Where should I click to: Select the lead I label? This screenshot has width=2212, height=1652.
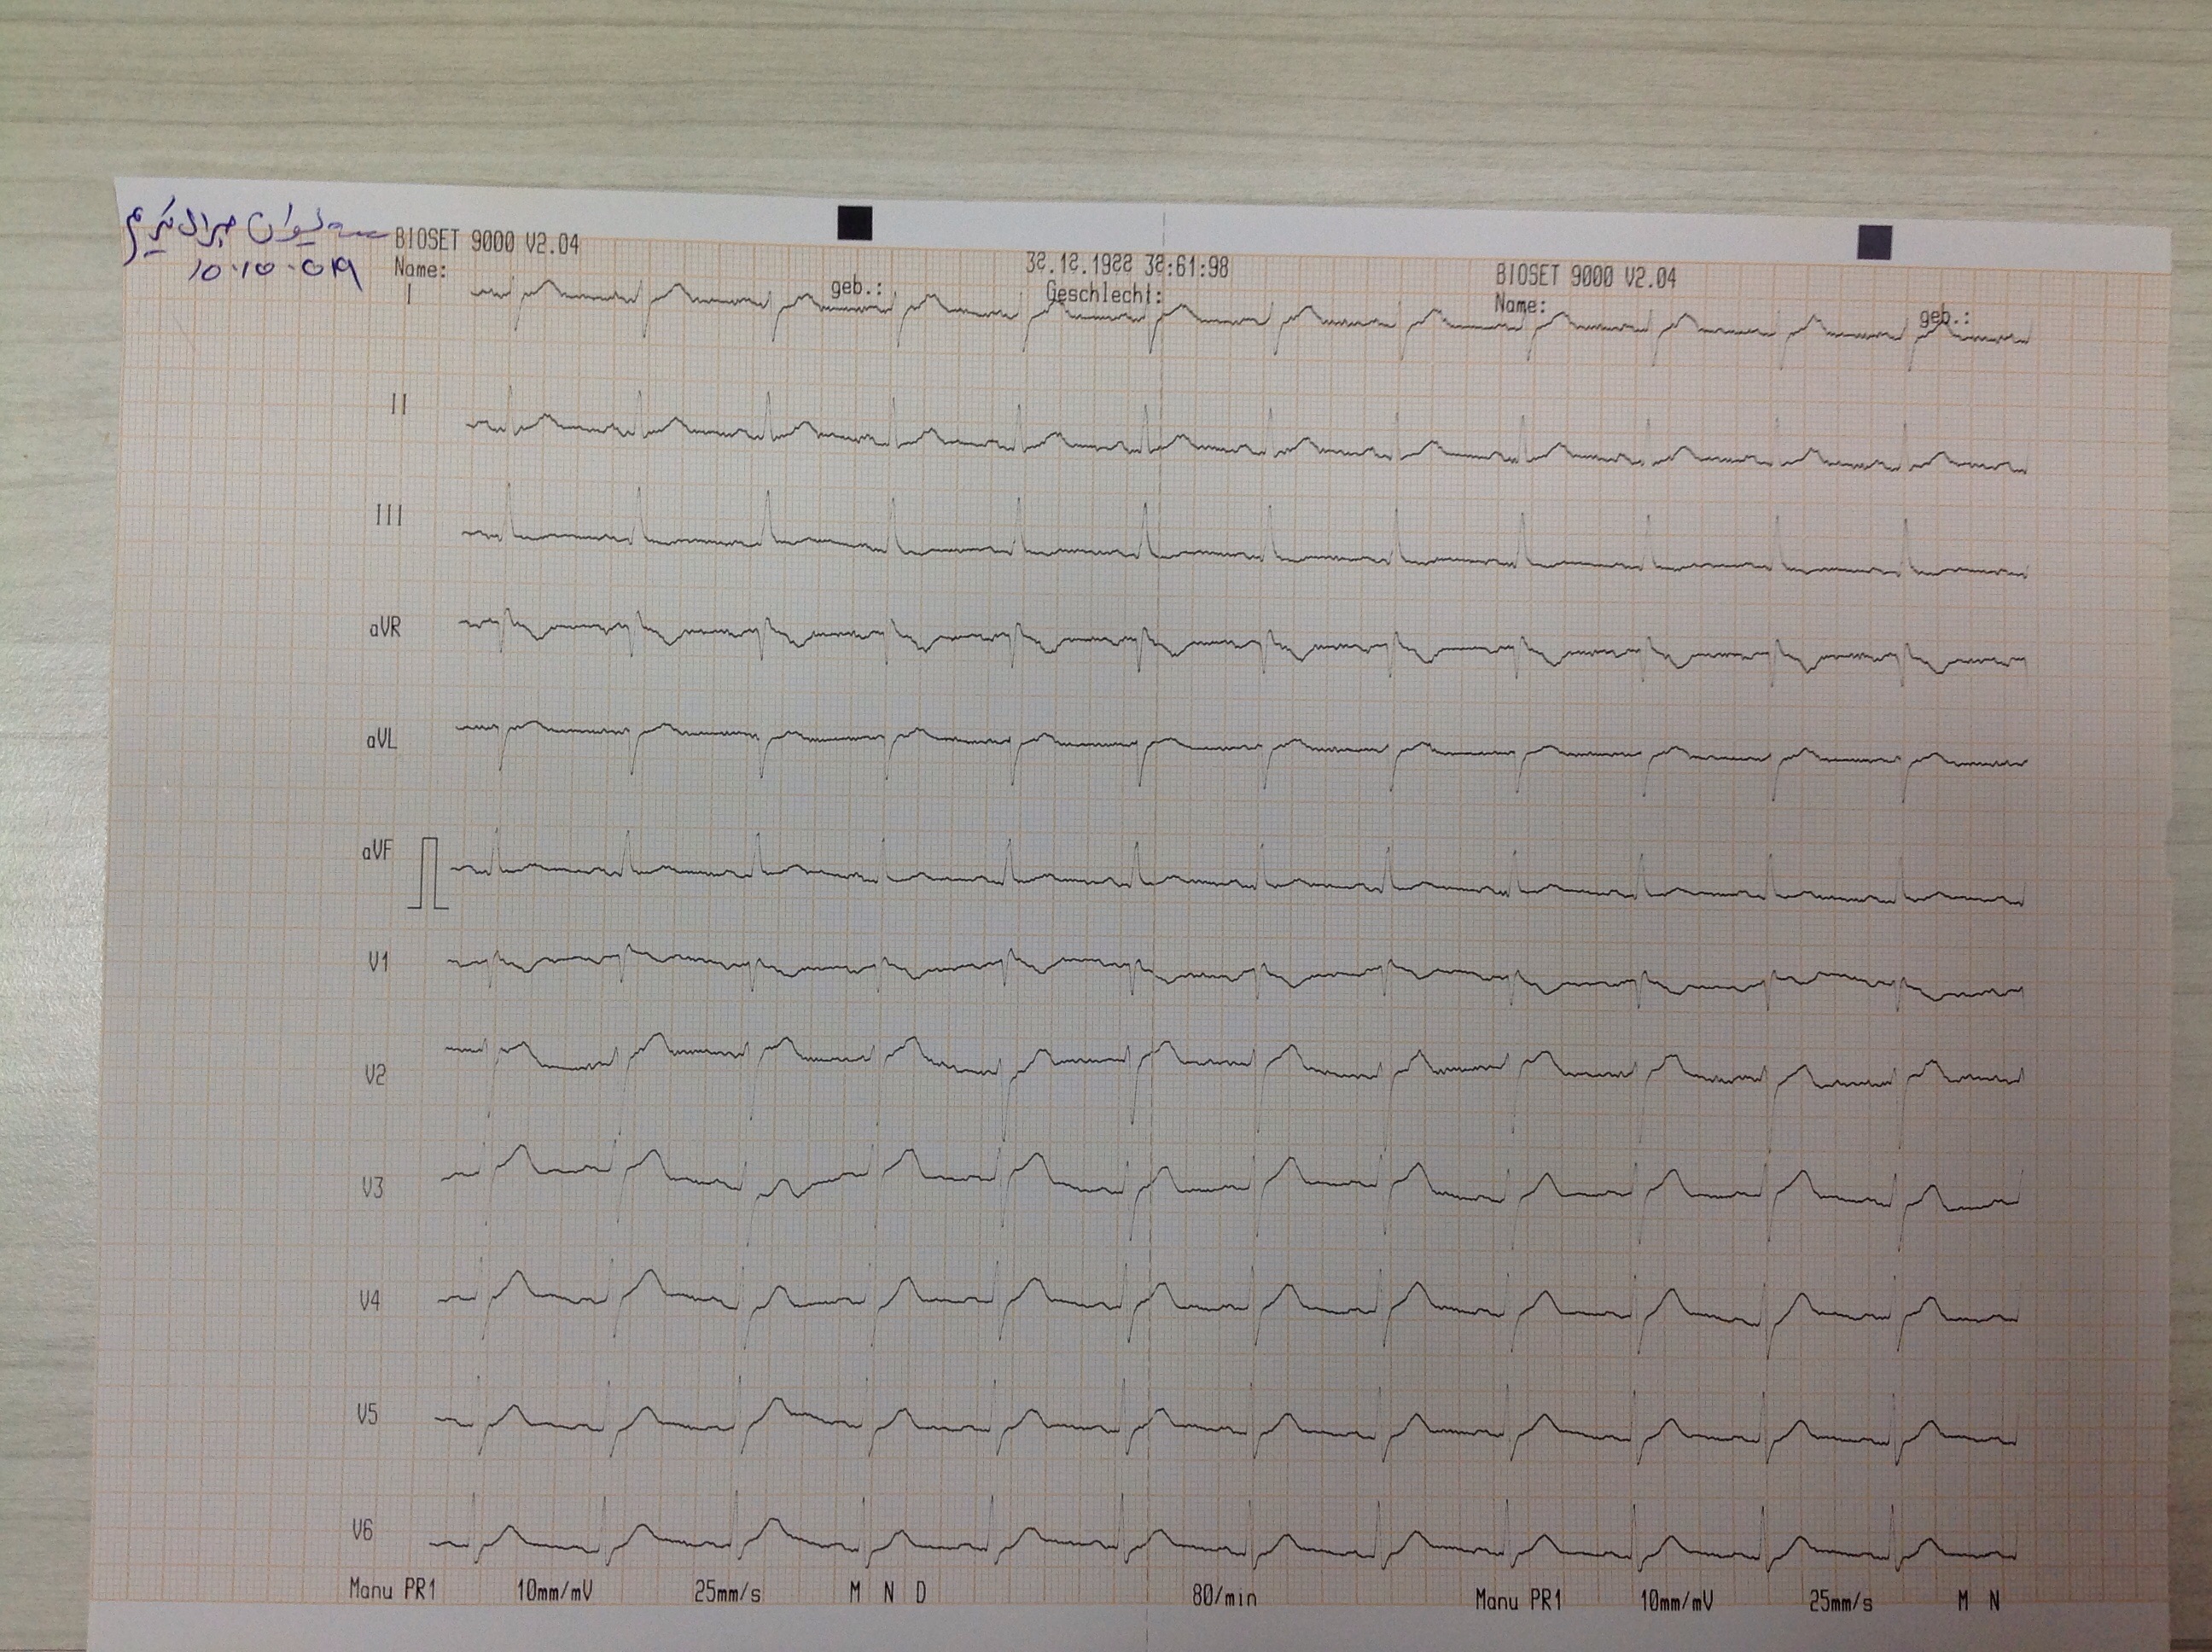pyautogui.click(x=408, y=293)
